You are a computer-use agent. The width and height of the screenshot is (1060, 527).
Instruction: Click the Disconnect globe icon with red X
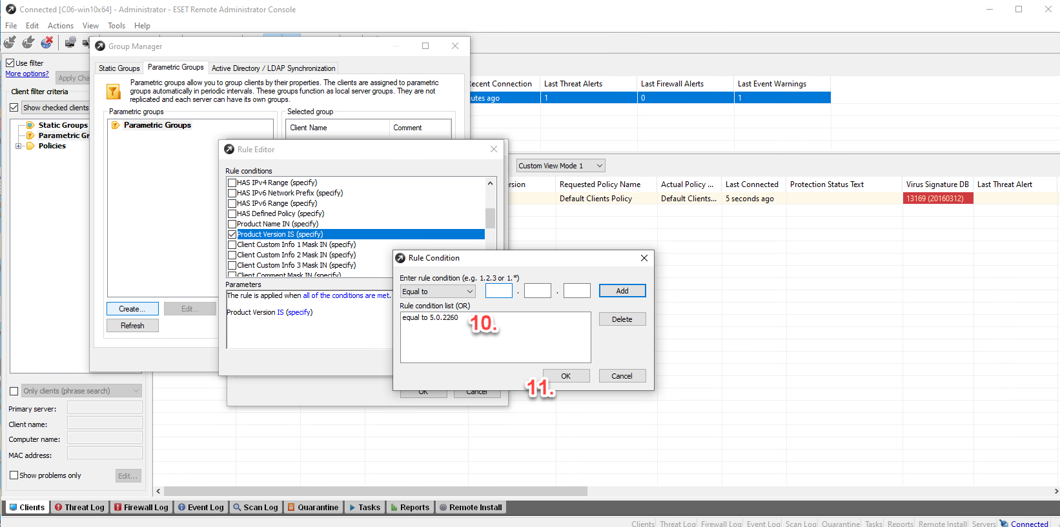[47, 43]
